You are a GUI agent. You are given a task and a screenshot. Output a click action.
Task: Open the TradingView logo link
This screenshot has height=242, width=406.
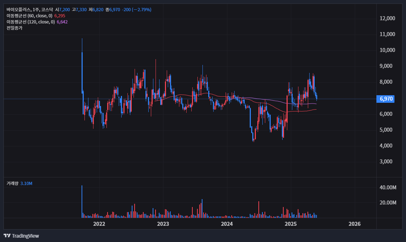pyautogui.click(x=21, y=236)
